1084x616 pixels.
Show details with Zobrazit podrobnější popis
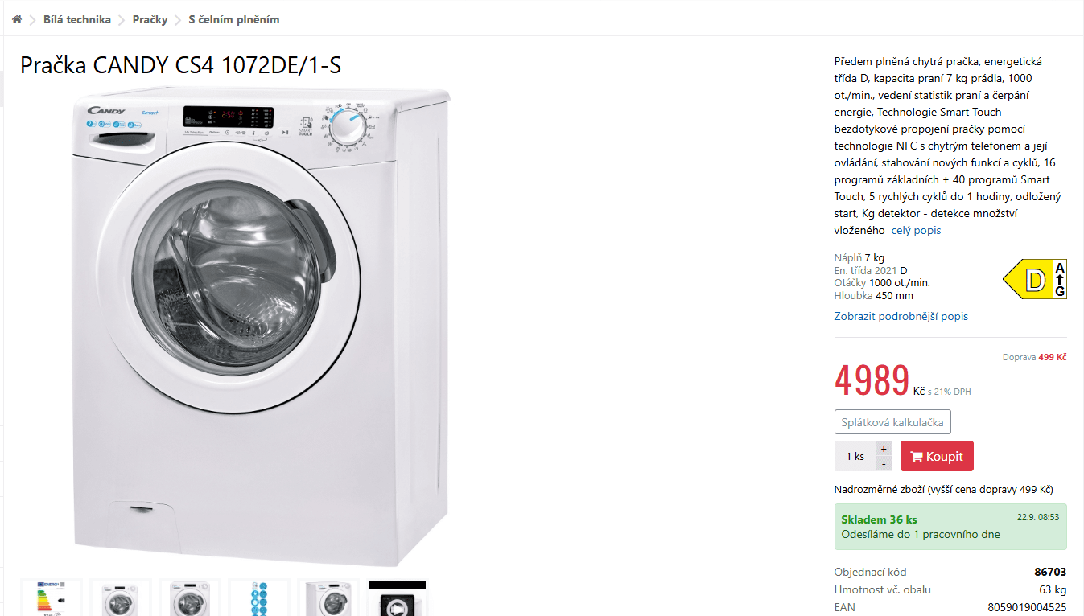click(x=901, y=316)
